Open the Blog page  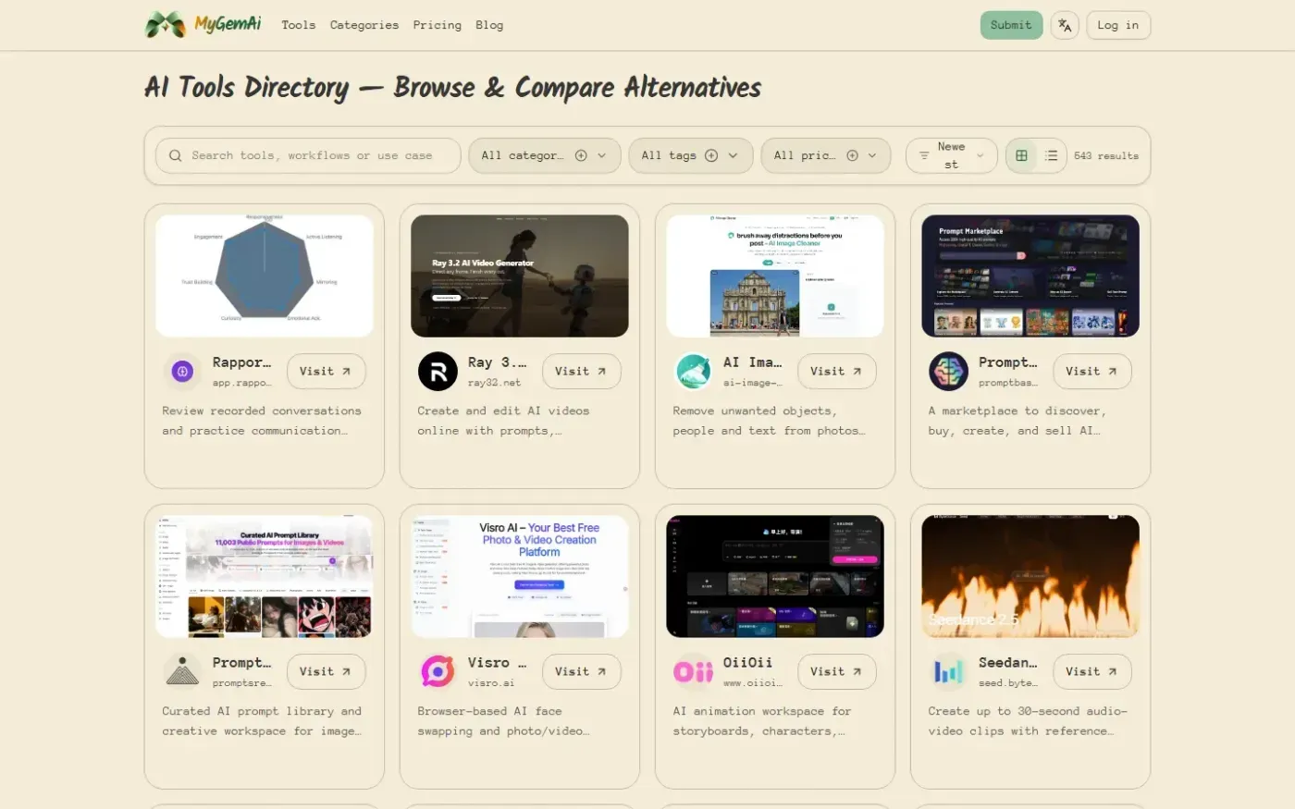pos(489,25)
